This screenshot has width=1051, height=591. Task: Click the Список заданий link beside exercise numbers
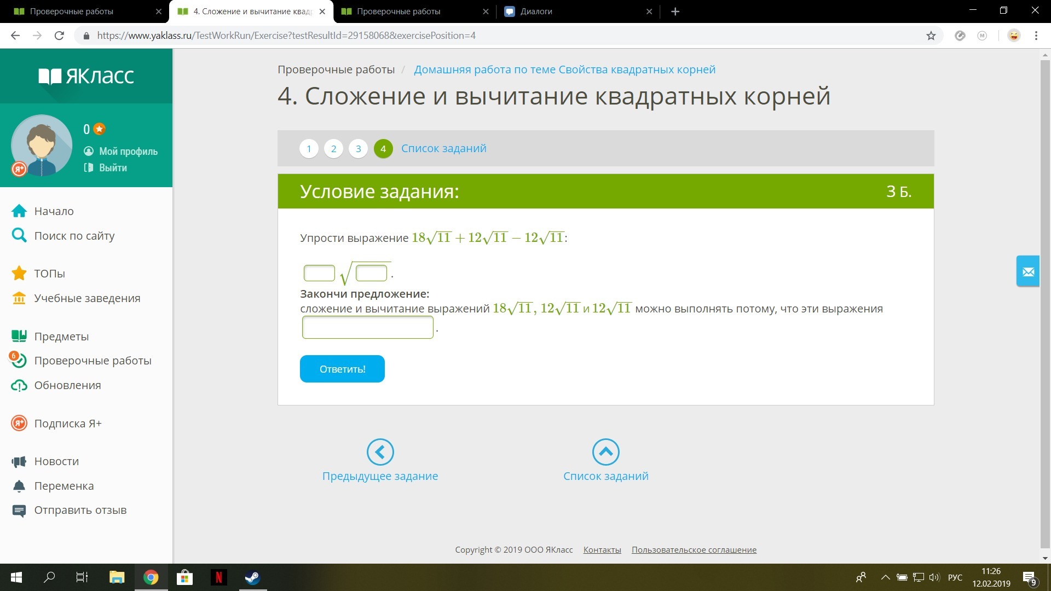click(443, 148)
